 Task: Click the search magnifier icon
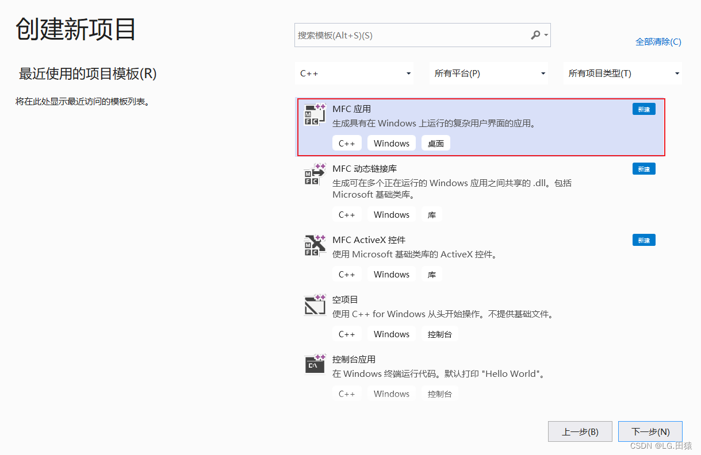click(x=535, y=35)
